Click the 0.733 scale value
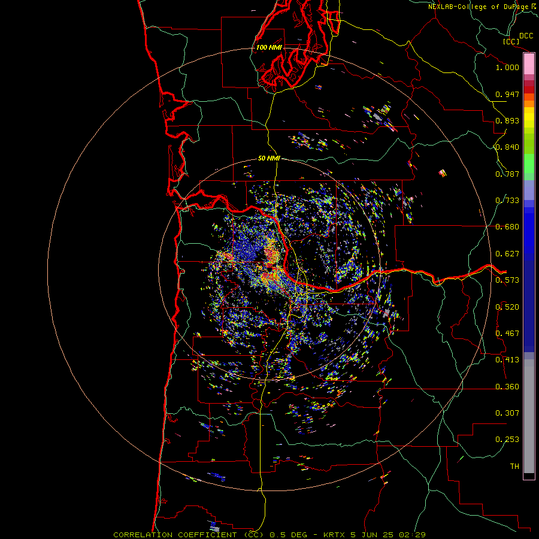The image size is (539, 539). tap(507, 201)
